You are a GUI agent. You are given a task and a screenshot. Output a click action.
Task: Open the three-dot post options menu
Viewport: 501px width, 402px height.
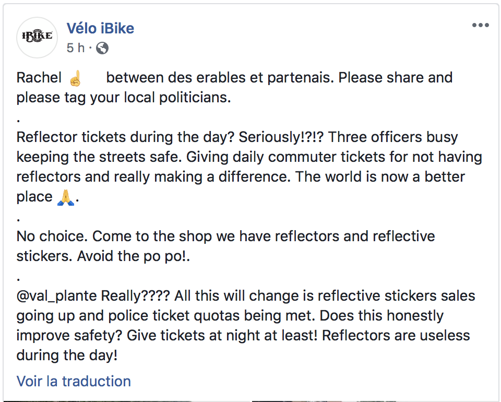tap(481, 25)
